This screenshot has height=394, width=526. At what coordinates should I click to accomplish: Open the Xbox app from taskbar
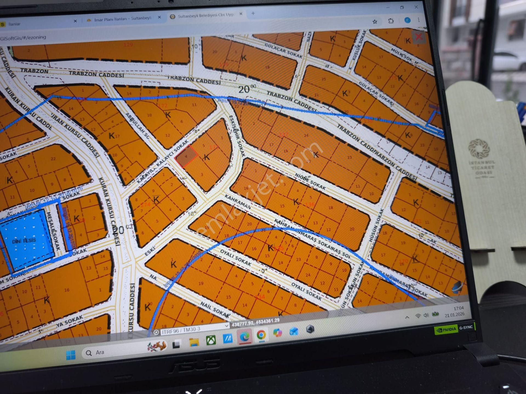click(211, 340)
